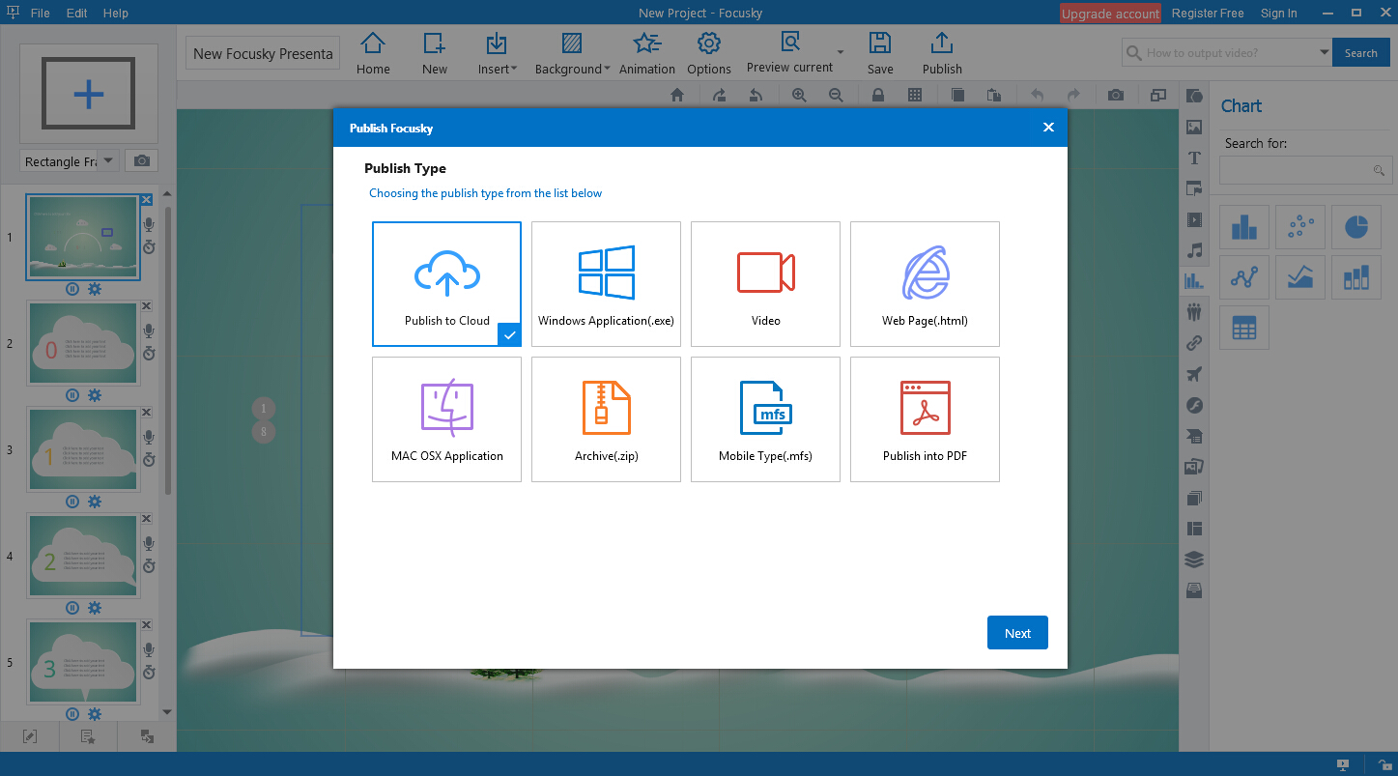Open the Link panel in right sidebar
Image resolution: width=1398 pixels, height=776 pixels.
(x=1194, y=343)
